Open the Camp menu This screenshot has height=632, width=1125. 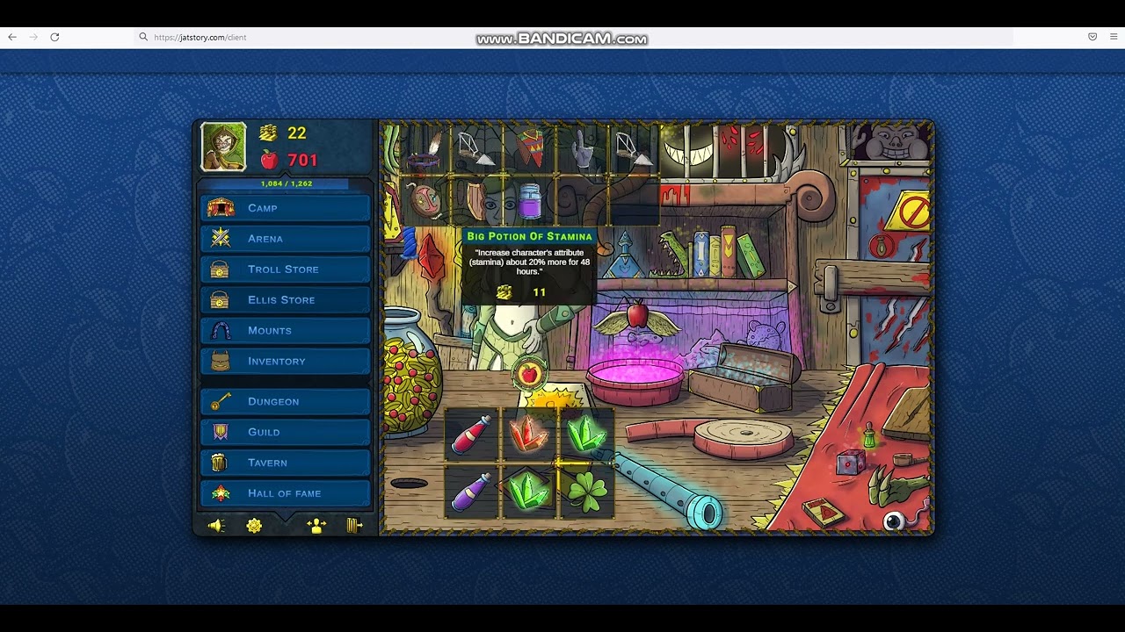(286, 208)
